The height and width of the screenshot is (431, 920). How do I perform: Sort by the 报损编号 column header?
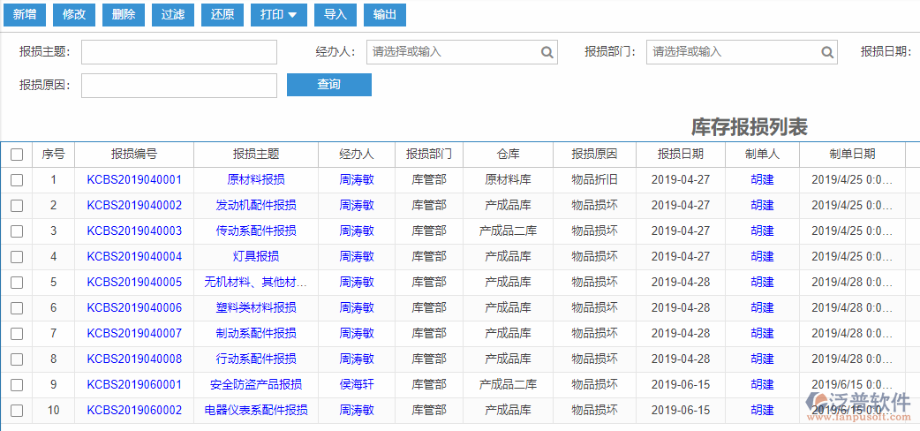[134, 155]
